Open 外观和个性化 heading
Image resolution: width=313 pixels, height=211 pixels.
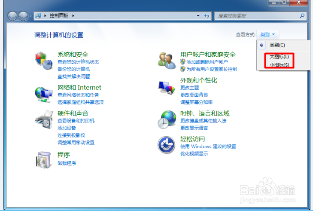click(x=199, y=80)
